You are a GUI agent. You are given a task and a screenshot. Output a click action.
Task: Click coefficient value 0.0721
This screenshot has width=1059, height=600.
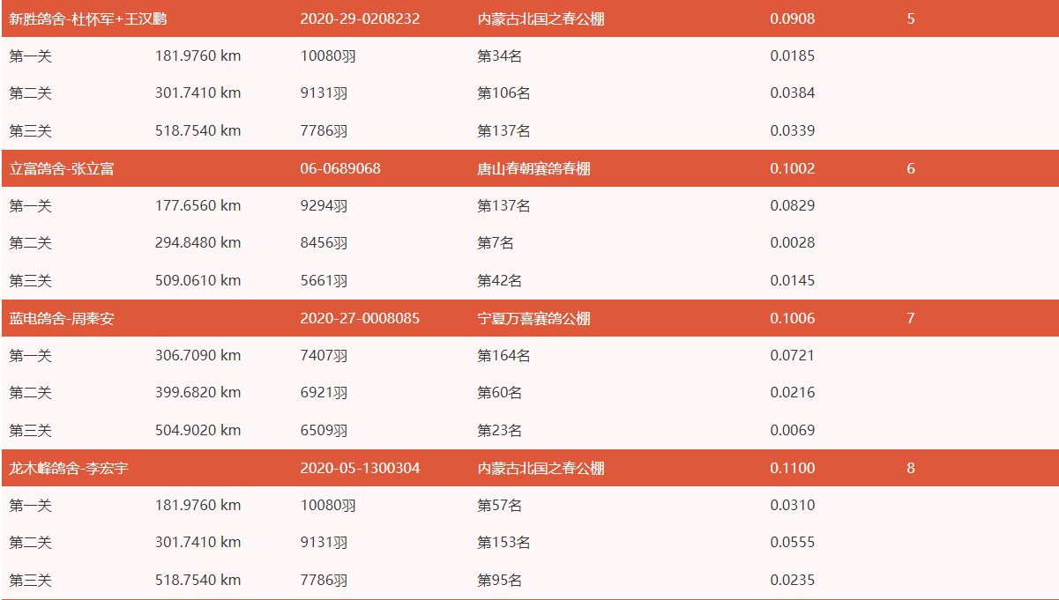point(793,356)
